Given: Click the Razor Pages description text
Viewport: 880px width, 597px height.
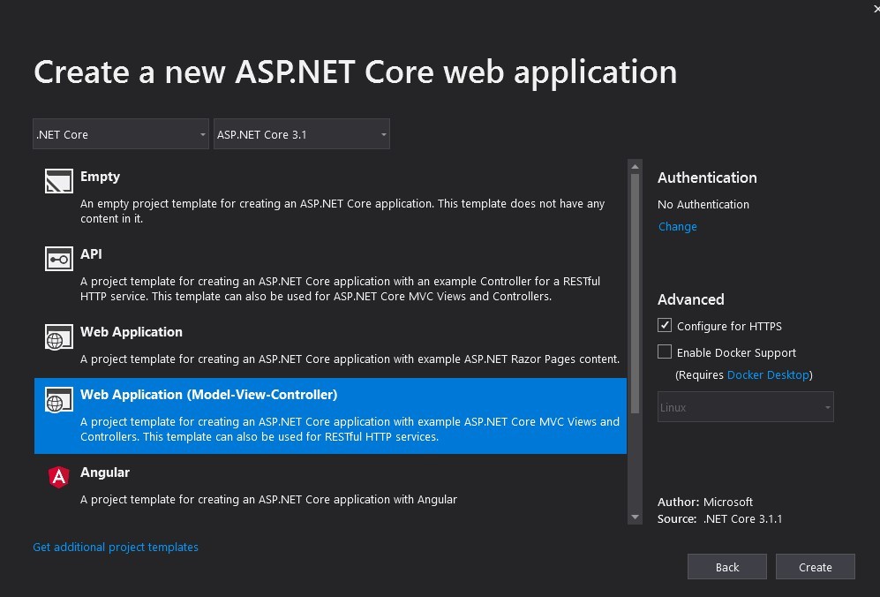Looking at the screenshot, I should point(350,359).
